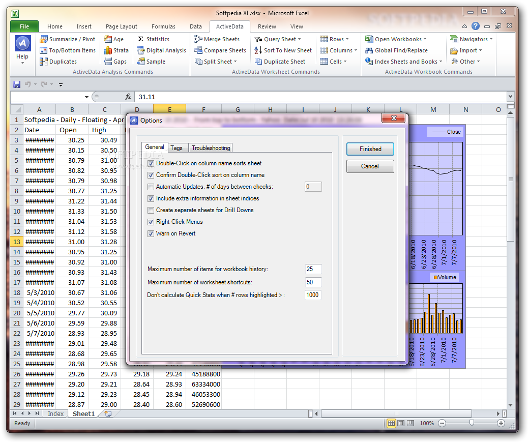Open Microsoft Office Excel Help question mark
This screenshot has height=443, width=529.
tap(476, 26)
